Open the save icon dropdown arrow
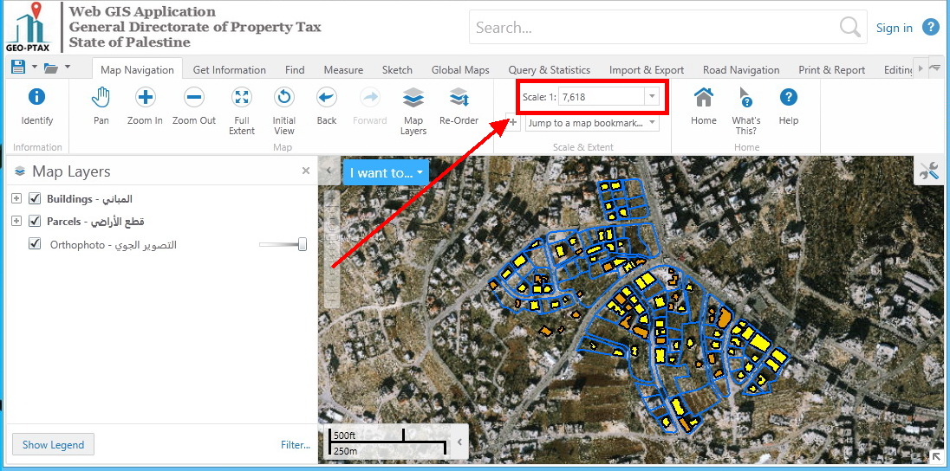The image size is (950, 471). [x=35, y=67]
